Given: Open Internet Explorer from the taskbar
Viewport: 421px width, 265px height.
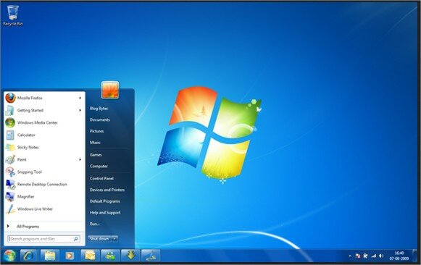Looking at the screenshot, I should [x=28, y=256].
